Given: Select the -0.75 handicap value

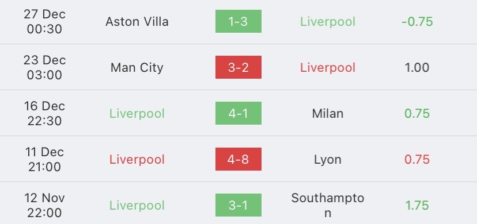Looking at the screenshot, I should coord(417,21).
